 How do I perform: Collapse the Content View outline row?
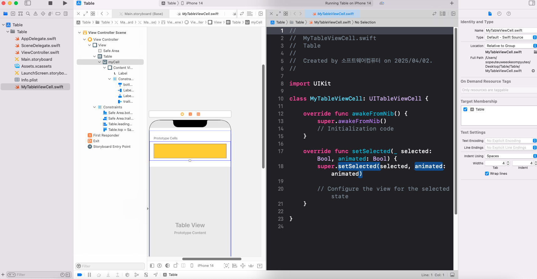pyautogui.click(x=105, y=68)
